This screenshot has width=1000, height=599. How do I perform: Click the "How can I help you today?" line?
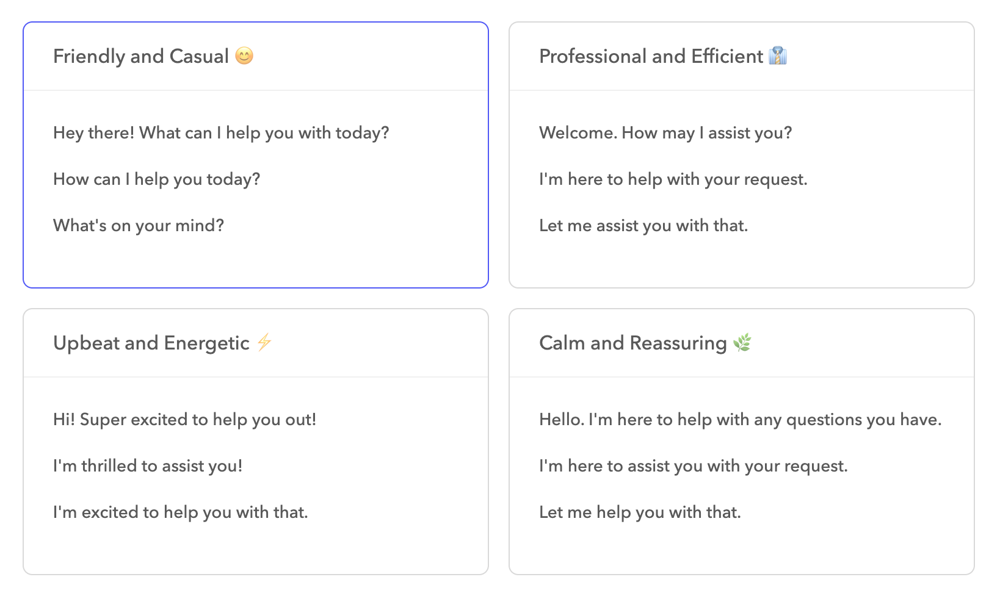click(157, 179)
